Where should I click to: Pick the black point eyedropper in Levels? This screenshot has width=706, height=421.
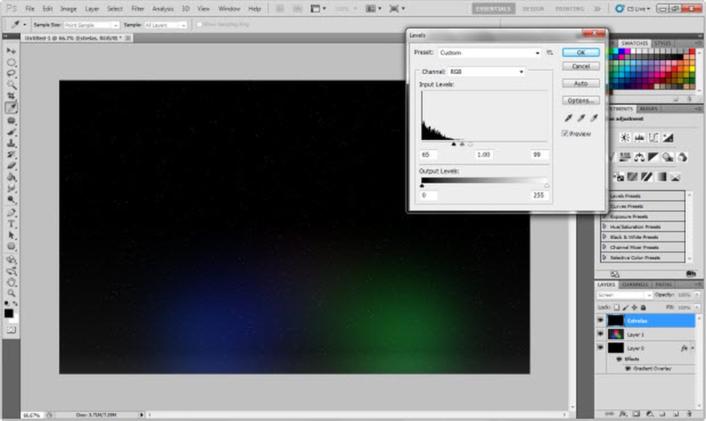click(569, 118)
